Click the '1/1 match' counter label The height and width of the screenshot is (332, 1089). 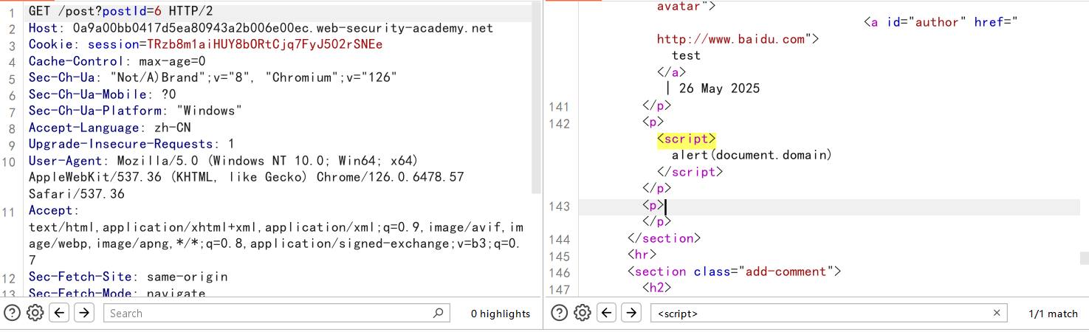tap(1053, 314)
